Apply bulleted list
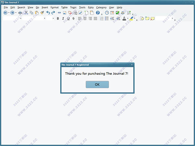195x146 pixels. [107, 18]
